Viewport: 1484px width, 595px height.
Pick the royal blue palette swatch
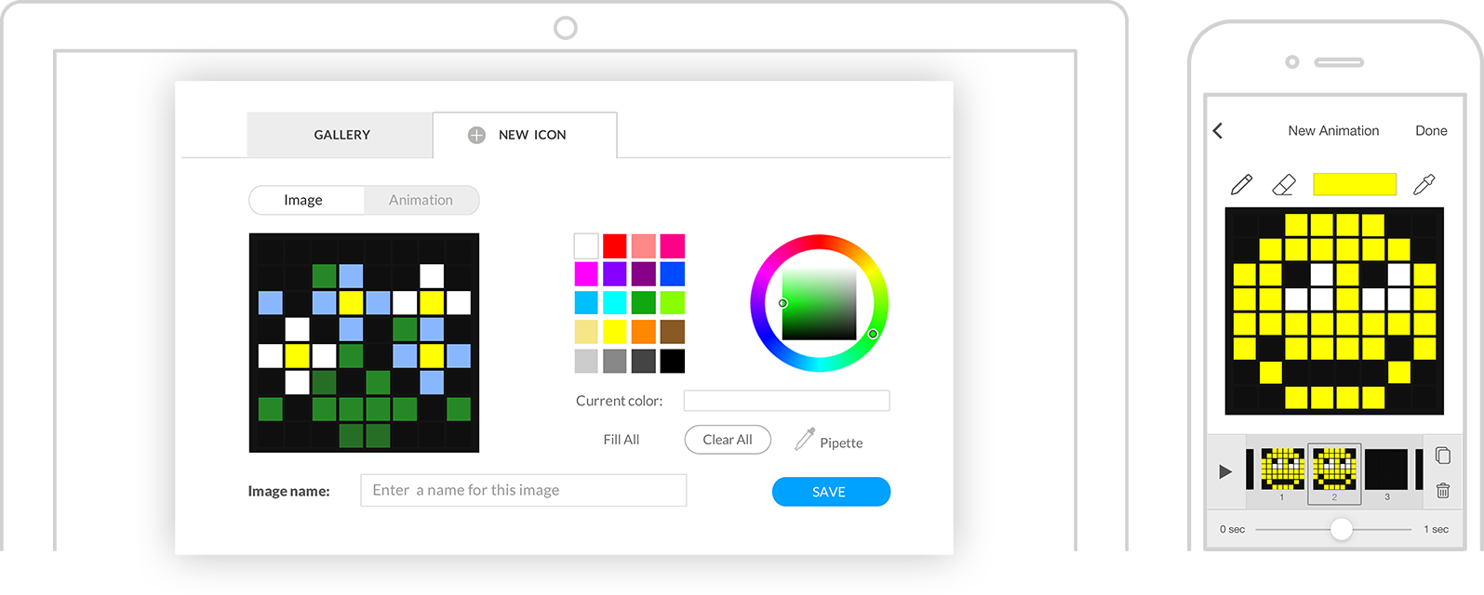[x=673, y=274]
